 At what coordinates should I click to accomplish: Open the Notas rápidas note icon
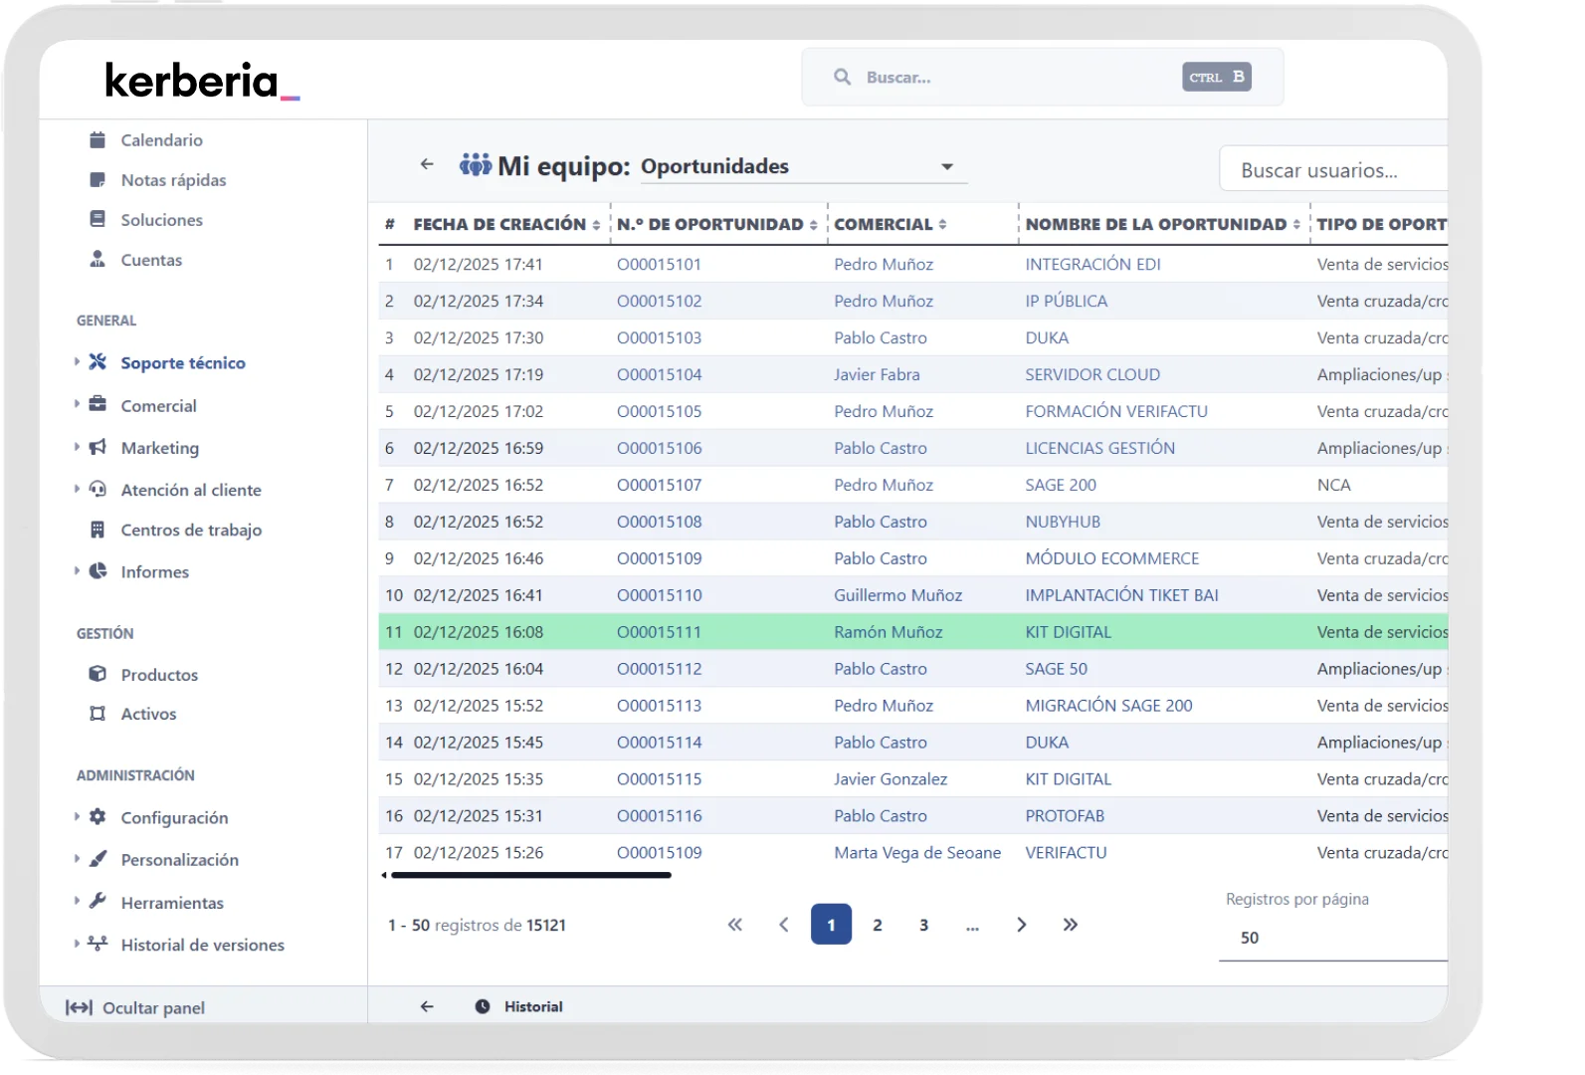click(x=98, y=180)
